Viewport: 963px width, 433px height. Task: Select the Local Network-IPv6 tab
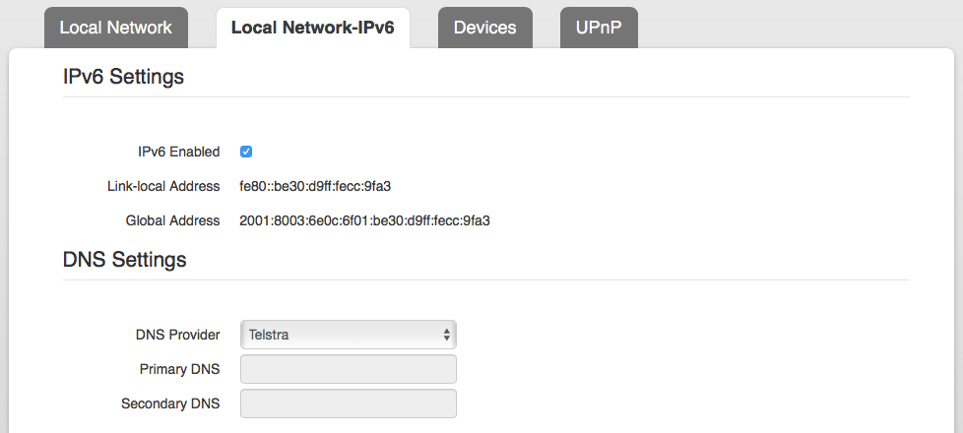(x=312, y=28)
